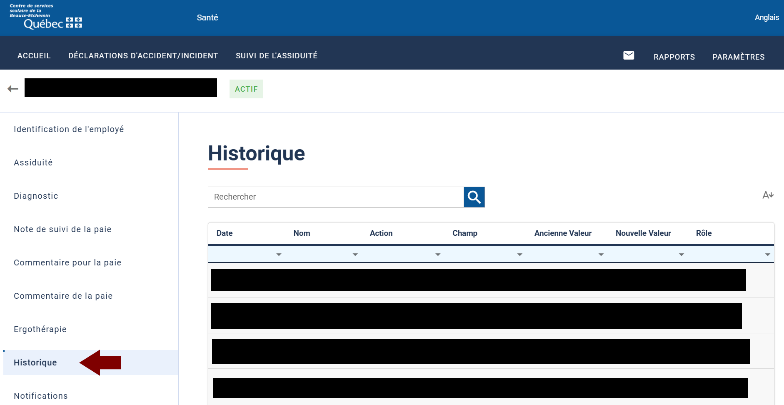Open the Ancienne Valeur filter dropdown
The height and width of the screenshot is (405, 784).
(601, 254)
